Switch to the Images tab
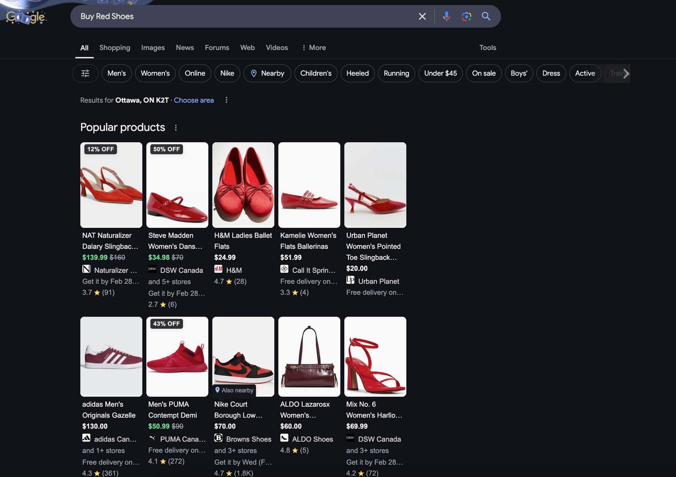 point(153,48)
